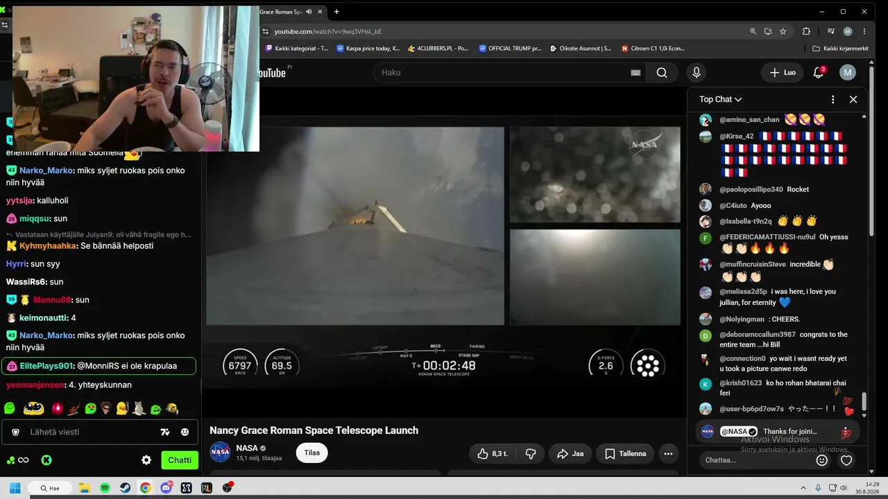This screenshot has height=499, width=888.
Task: Open the smiley emote picker in Kick chat
Action: point(185,432)
